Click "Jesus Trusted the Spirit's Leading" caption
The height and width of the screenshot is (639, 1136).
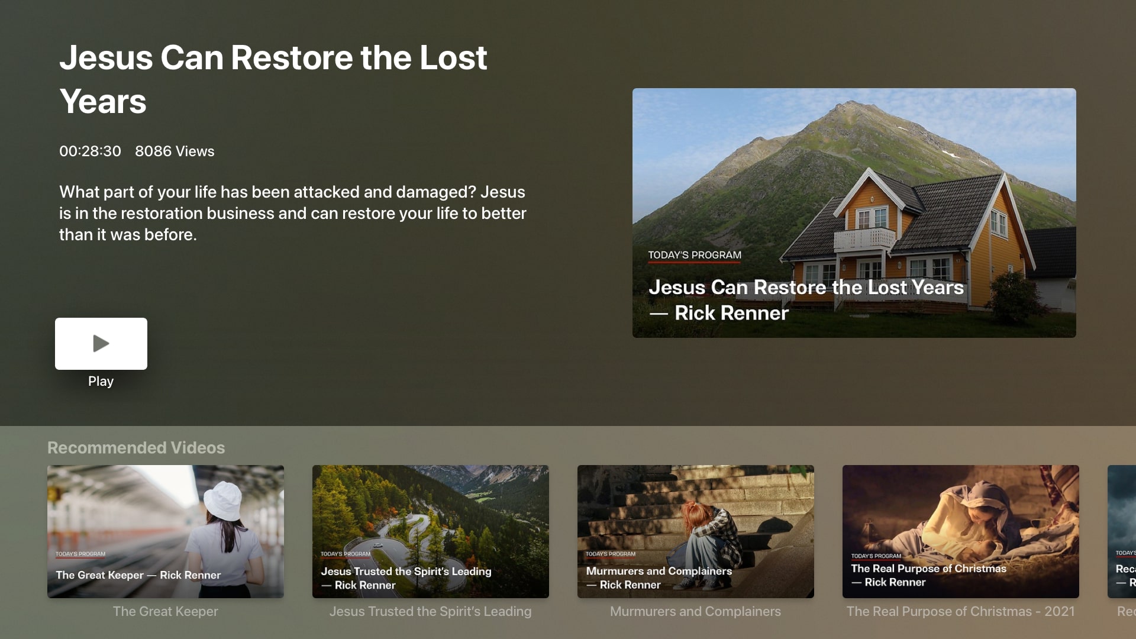tap(431, 612)
